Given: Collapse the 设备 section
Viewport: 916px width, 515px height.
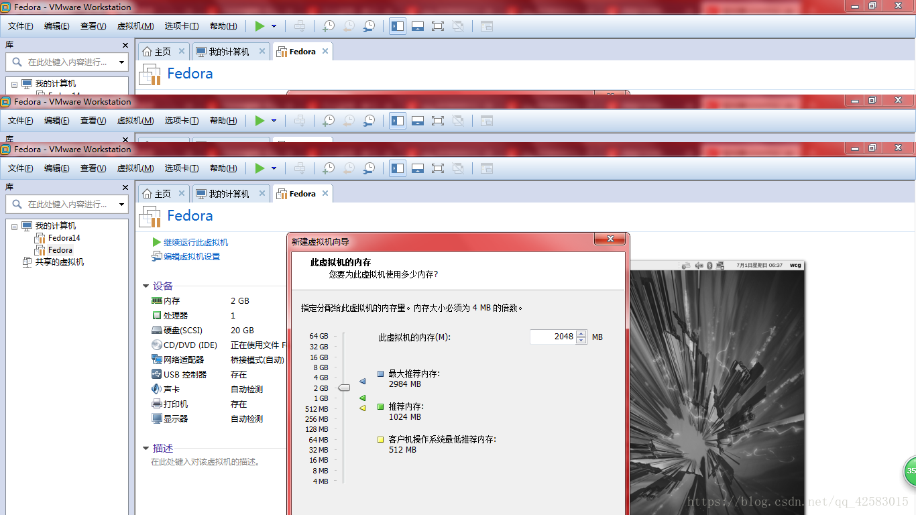Looking at the screenshot, I should [146, 286].
